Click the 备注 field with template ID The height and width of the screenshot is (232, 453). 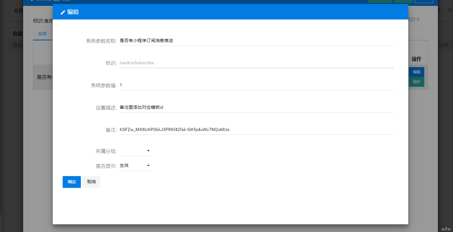tap(256, 129)
